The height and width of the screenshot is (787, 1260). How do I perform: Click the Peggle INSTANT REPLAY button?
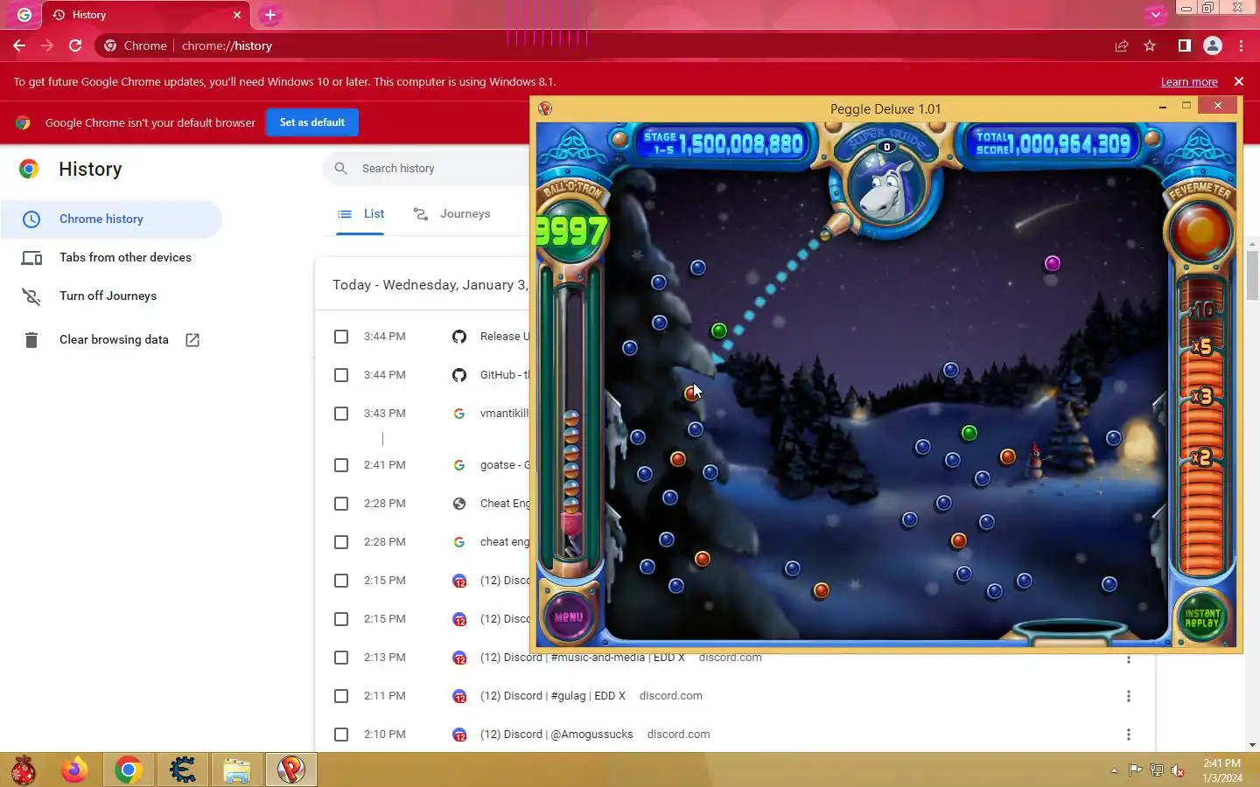coord(1202,617)
